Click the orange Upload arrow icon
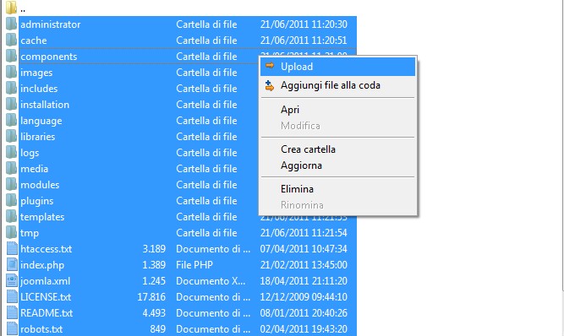Viewport: 564px width, 336px height. [270, 66]
